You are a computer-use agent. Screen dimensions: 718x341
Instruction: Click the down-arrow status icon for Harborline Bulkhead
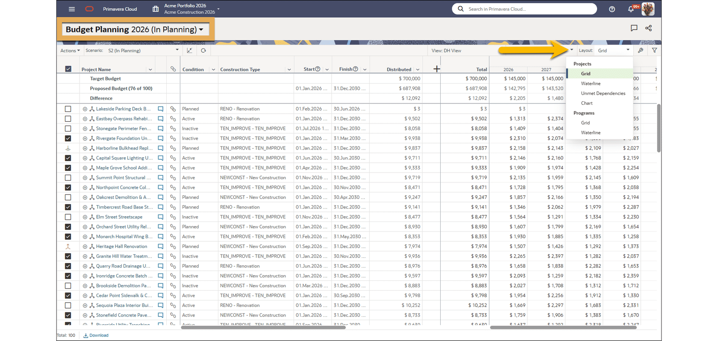tap(68, 148)
